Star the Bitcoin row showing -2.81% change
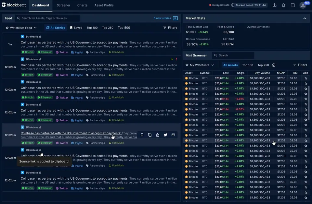The image size is (312, 204). pyautogui.click(x=305, y=99)
